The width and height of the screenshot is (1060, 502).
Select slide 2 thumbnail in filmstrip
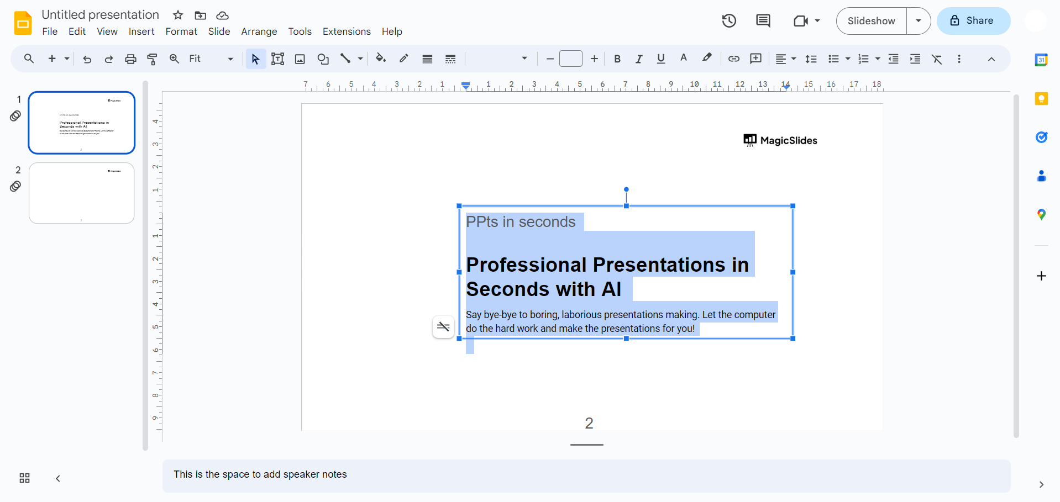coord(82,193)
